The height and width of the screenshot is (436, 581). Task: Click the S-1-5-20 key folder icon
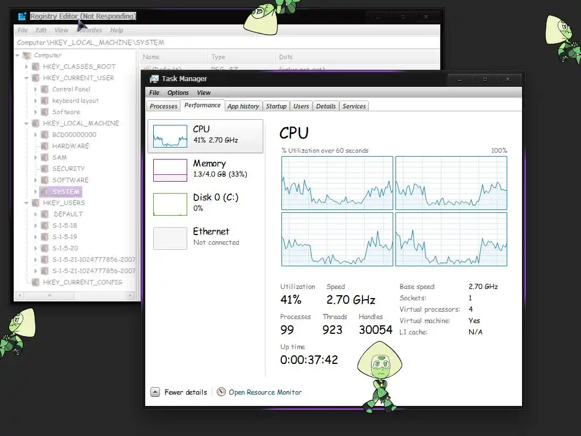click(45, 249)
